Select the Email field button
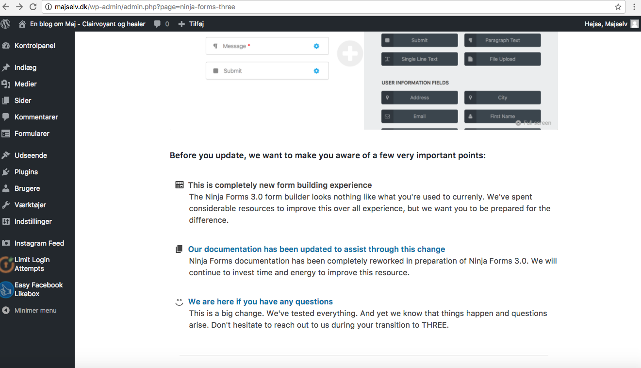Viewport: 641px width, 368px height. coord(419,117)
